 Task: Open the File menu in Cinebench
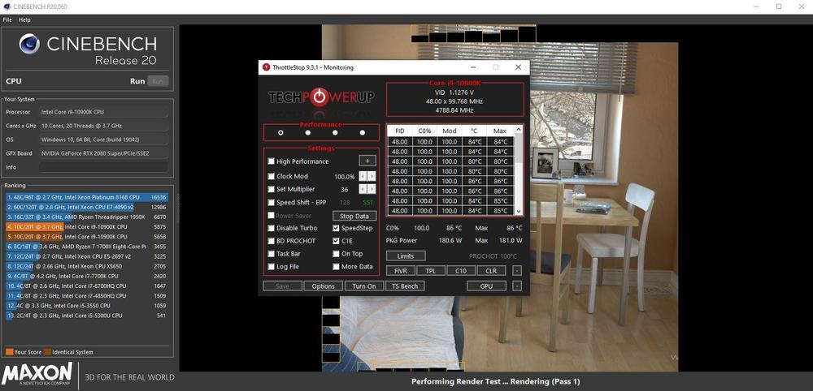tap(7, 19)
